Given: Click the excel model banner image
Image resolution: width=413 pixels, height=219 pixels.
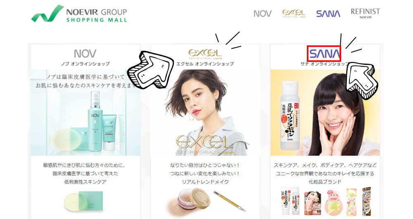Looking at the screenshot, I should (x=205, y=113).
